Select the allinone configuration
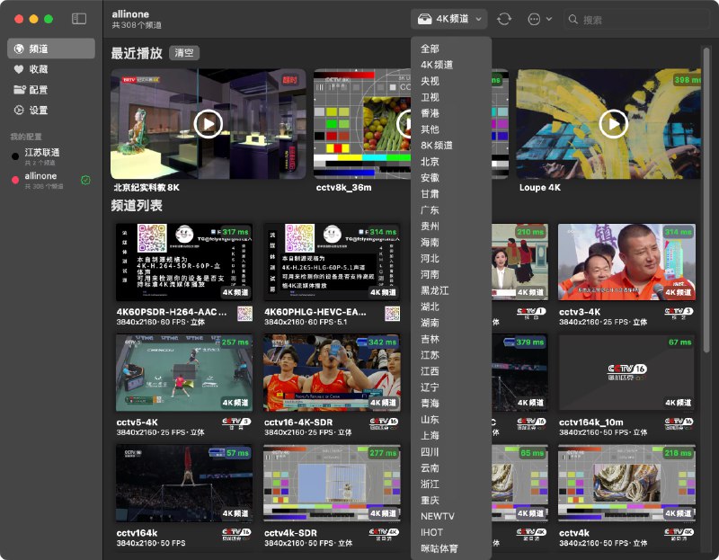This screenshot has height=560, width=719. click(x=51, y=180)
